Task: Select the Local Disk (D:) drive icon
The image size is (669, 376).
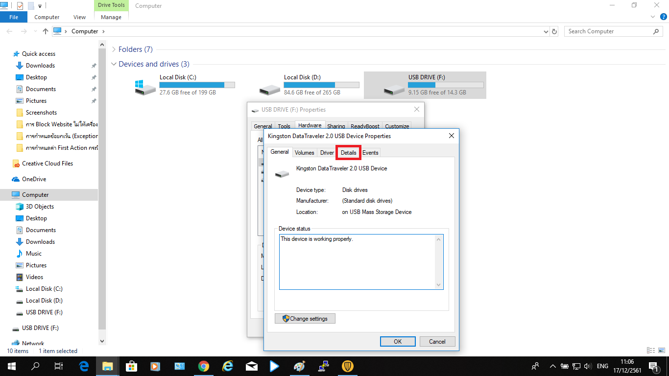Action: 269,90
